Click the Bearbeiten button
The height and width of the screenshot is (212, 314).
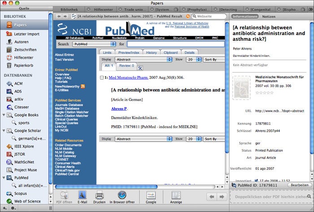[x=300, y=185]
